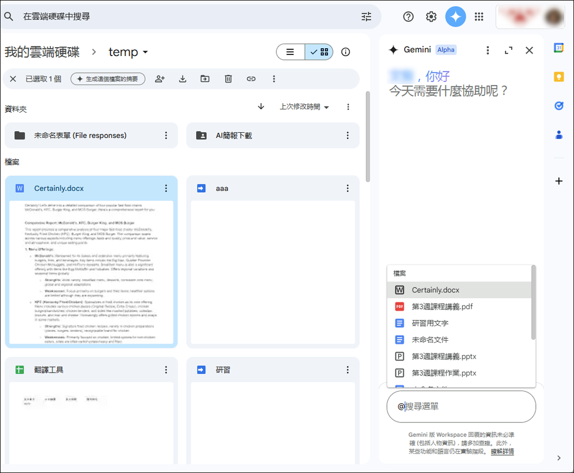The image size is (574, 473).
Task: Click the Drive search field
Action: [x=191, y=16]
